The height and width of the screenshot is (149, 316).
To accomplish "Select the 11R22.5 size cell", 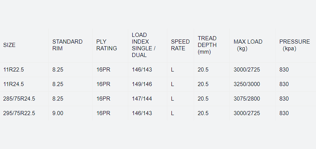I will click(x=13, y=70).
